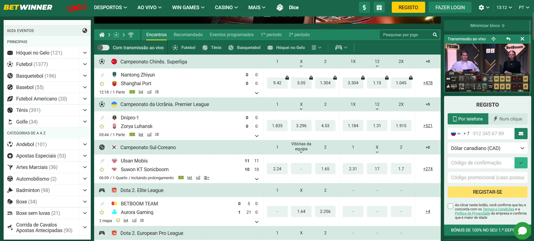Switch to Recomendado tab
The width and height of the screenshot is (534, 241).
coord(188,35)
